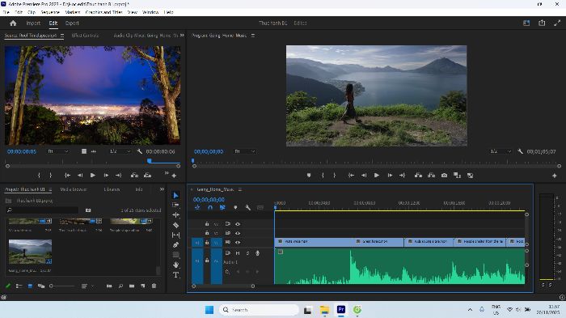
Task: Switch to Effect Controls tab
Action: click(85, 36)
